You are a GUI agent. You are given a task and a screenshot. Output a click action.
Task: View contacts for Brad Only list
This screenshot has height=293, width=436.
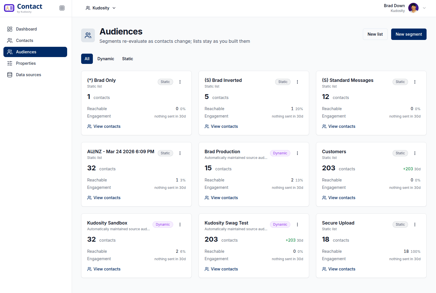coord(104,126)
